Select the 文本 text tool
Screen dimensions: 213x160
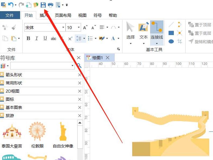(x=144, y=33)
